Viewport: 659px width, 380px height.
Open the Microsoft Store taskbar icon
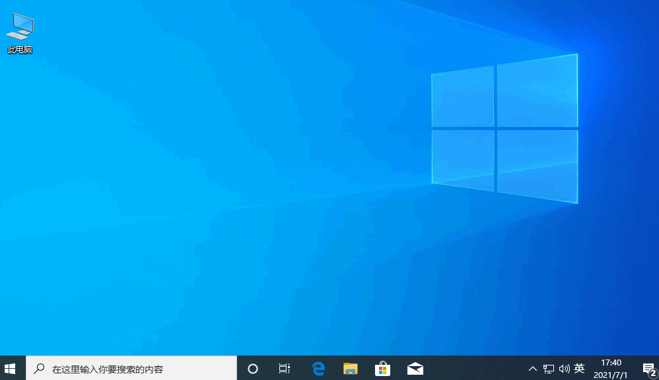(382, 369)
